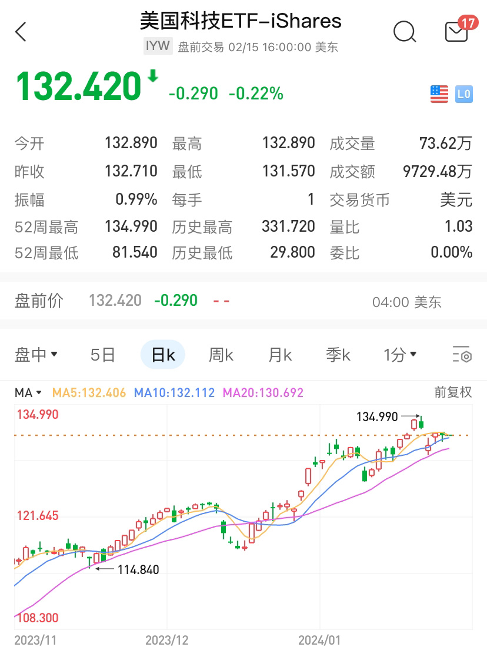Expand the 盘中 dropdown
487x647 pixels.
[x=36, y=355]
